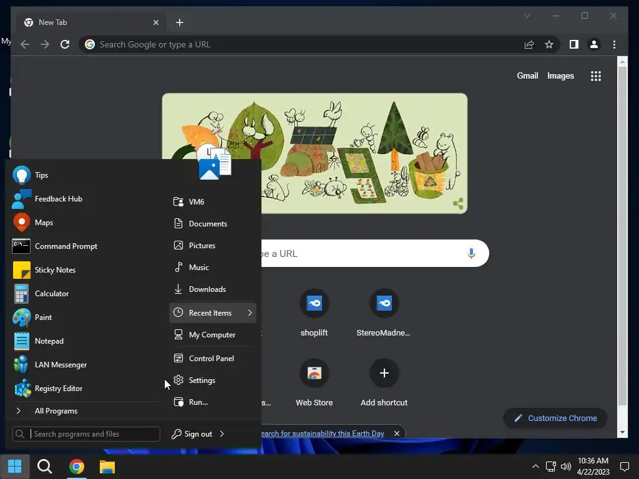The height and width of the screenshot is (479, 639).
Task: Go forward in Chrome
Action: point(45,44)
